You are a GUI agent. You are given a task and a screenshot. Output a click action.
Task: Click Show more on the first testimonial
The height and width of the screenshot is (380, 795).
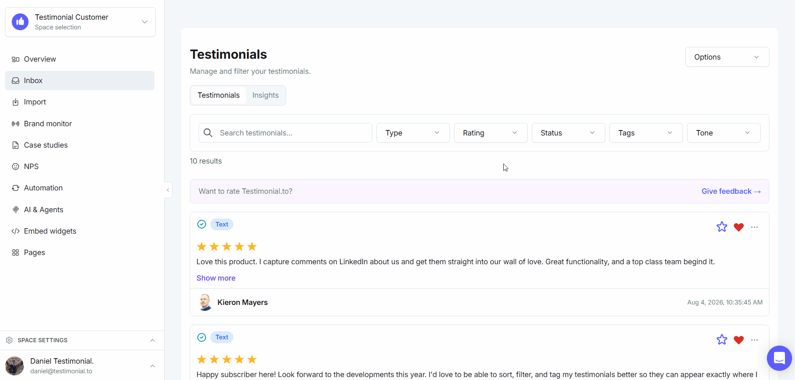click(216, 278)
